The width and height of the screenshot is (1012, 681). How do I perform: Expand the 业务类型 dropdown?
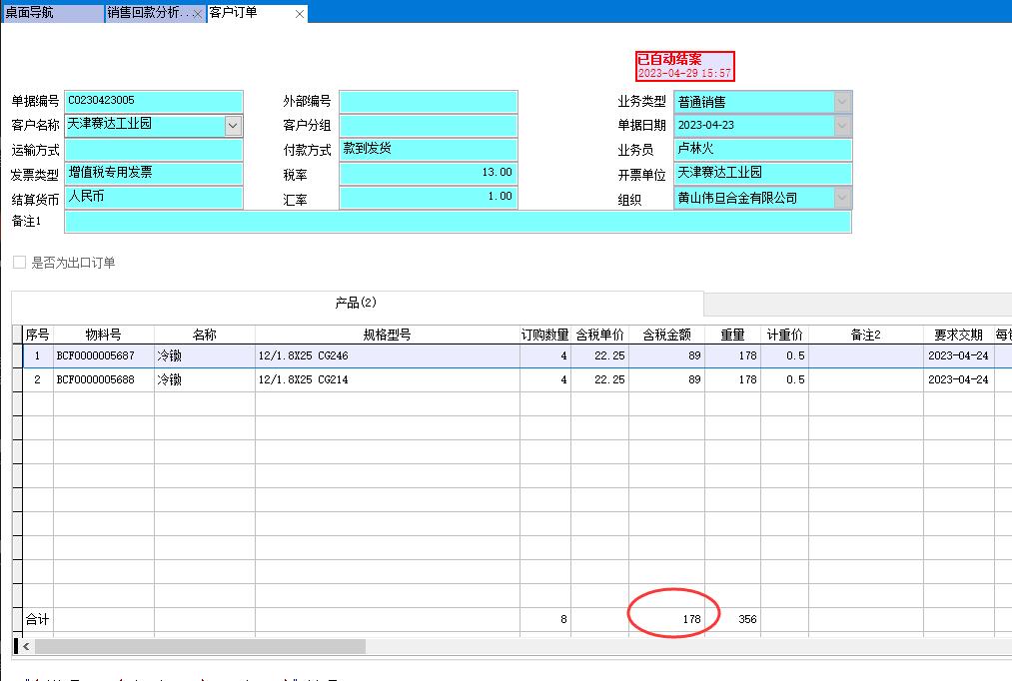point(842,102)
